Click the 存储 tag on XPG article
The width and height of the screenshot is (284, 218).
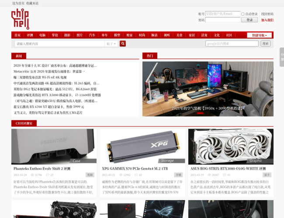tap(178, 175)
